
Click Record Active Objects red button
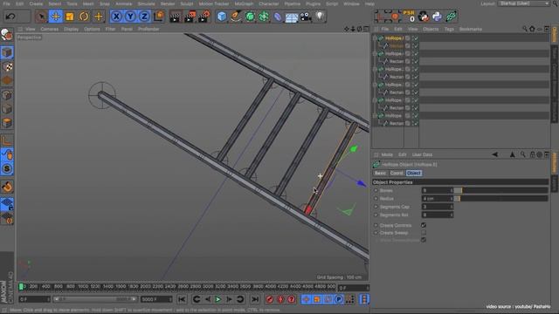coord(270,299)
